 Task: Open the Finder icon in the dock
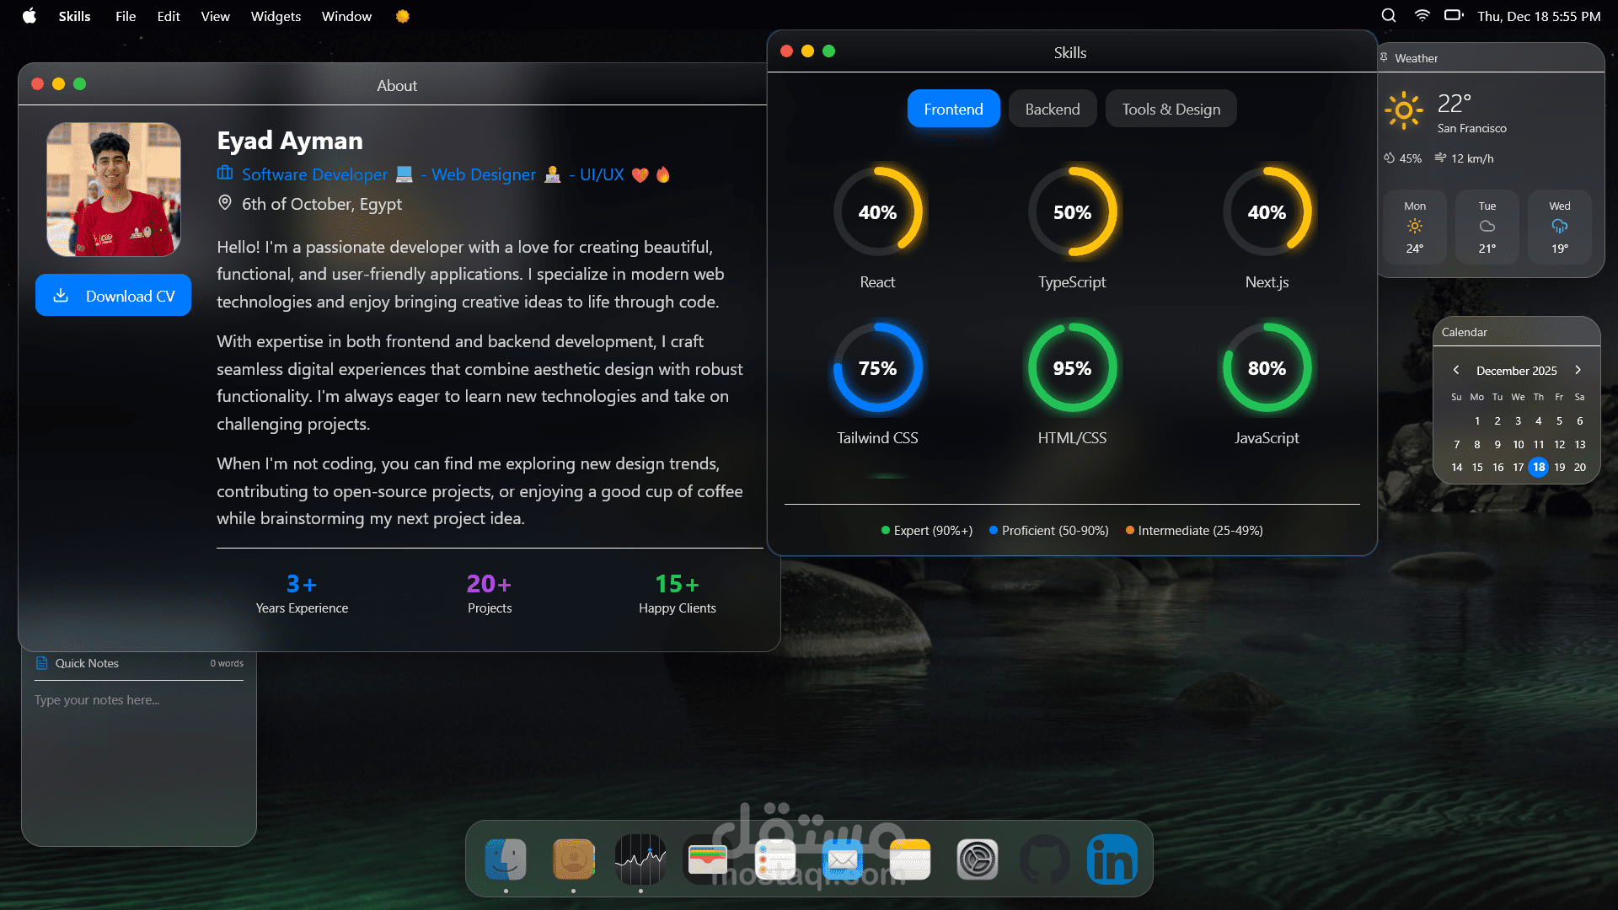click(x=506, y=859)
